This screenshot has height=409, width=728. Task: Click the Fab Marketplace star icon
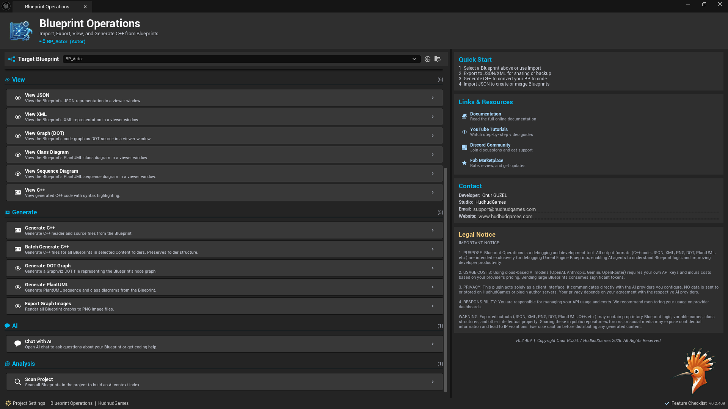tap(464, 163)
